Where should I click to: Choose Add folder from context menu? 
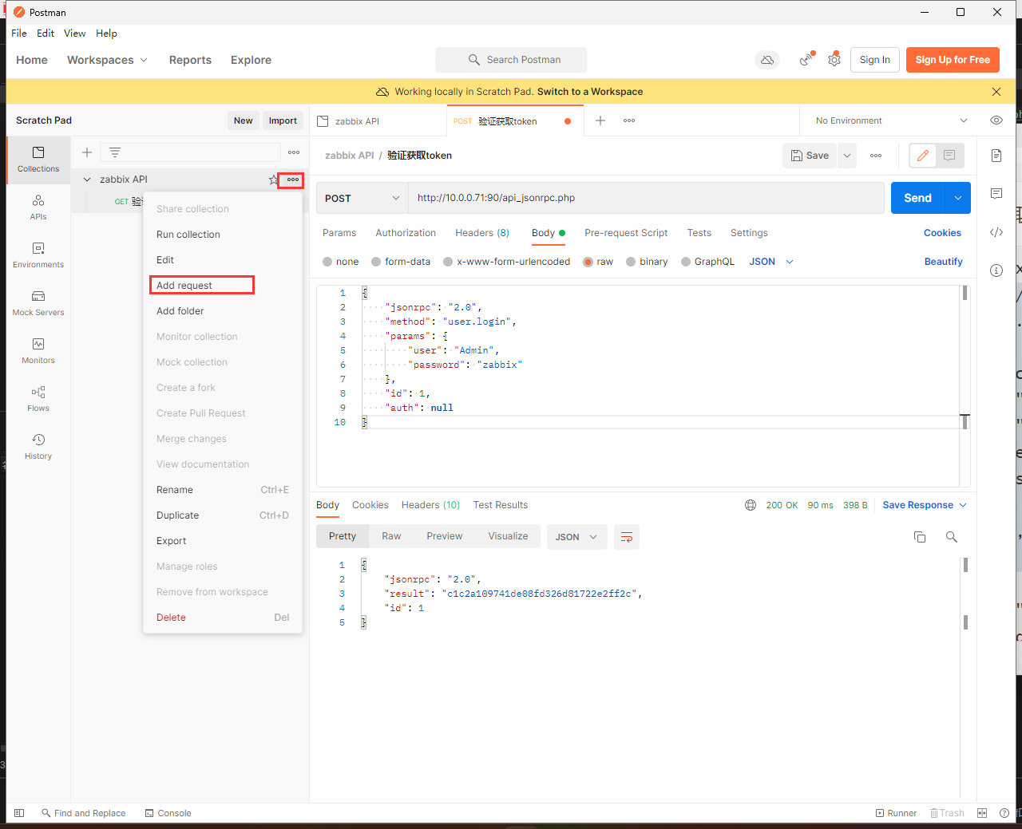[180, 311]
